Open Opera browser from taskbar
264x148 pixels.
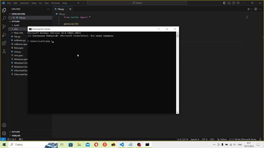pyautogui.click(x=96, y=144)
